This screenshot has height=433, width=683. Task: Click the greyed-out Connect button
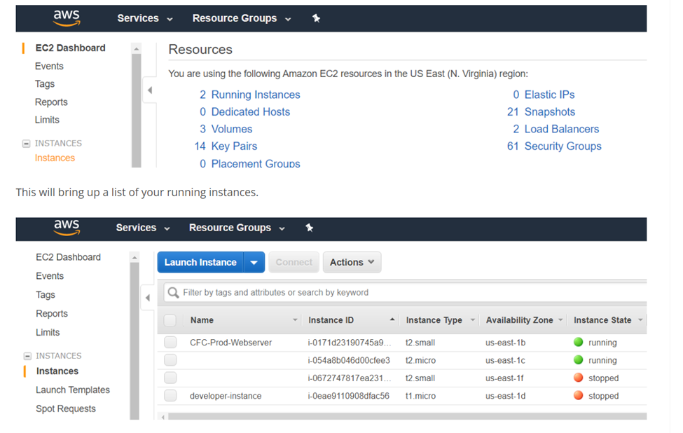294,262
